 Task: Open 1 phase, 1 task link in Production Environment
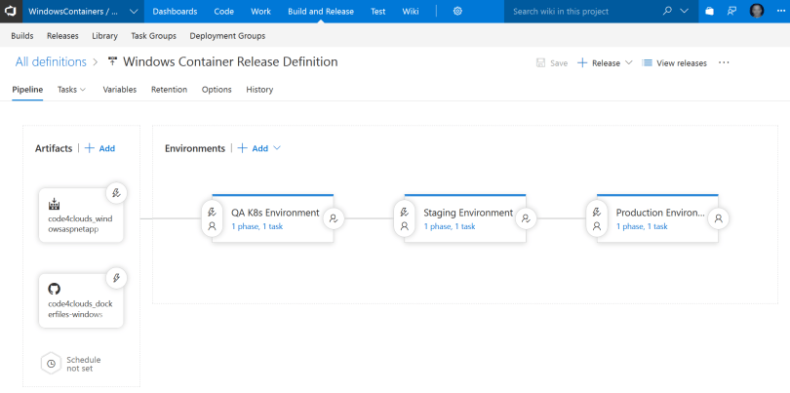point(642,226)
